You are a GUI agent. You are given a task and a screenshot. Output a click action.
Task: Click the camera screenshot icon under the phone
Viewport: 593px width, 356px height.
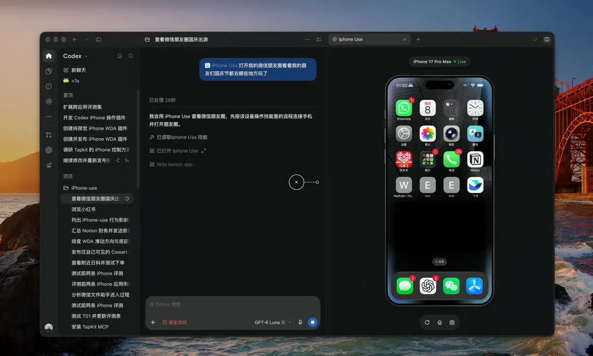tap(452, 323)
